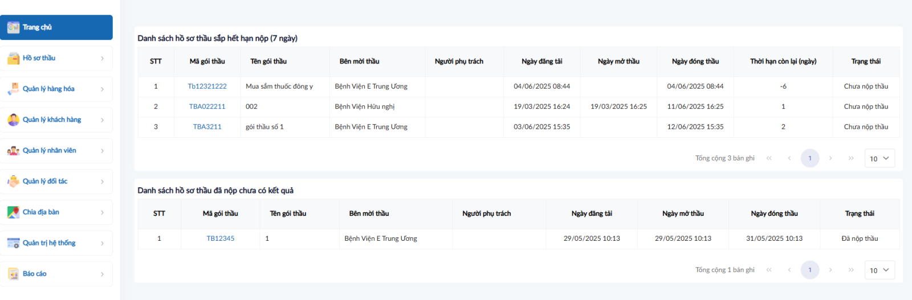Click page 1 button in upper pagination
The width and height of the screenshot is (912, 300).
[809, 158]
